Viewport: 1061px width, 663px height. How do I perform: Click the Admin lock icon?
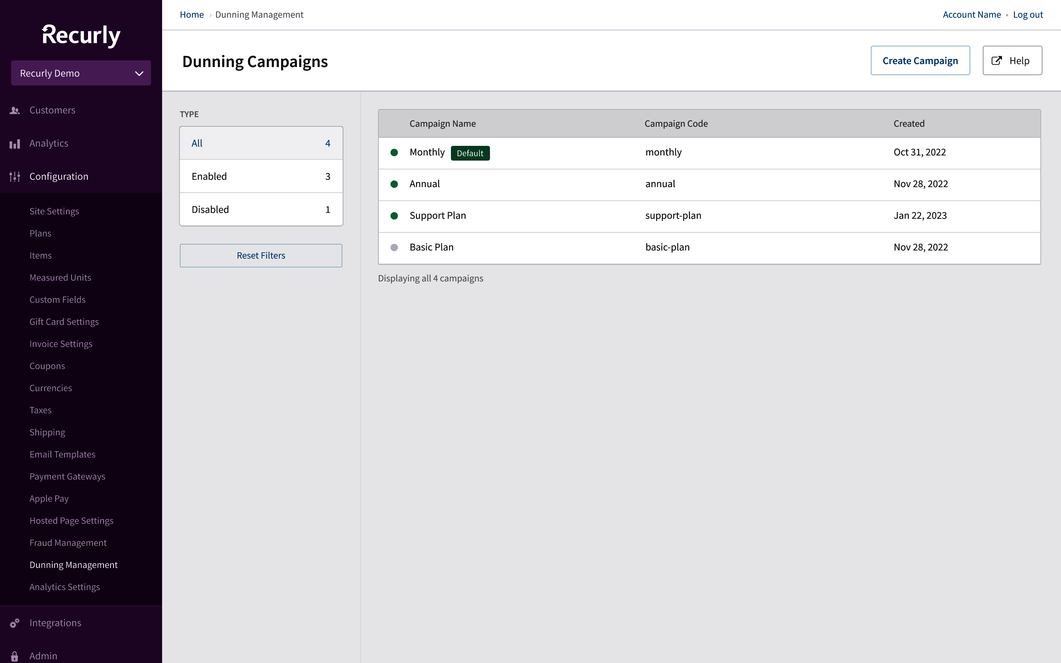(15, 656)
